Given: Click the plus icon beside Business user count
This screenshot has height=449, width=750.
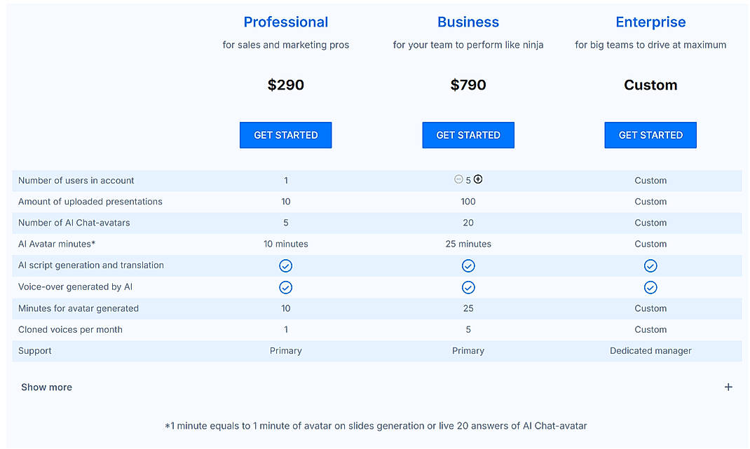Looking at the screenshot, I should [x=478, y=179].
